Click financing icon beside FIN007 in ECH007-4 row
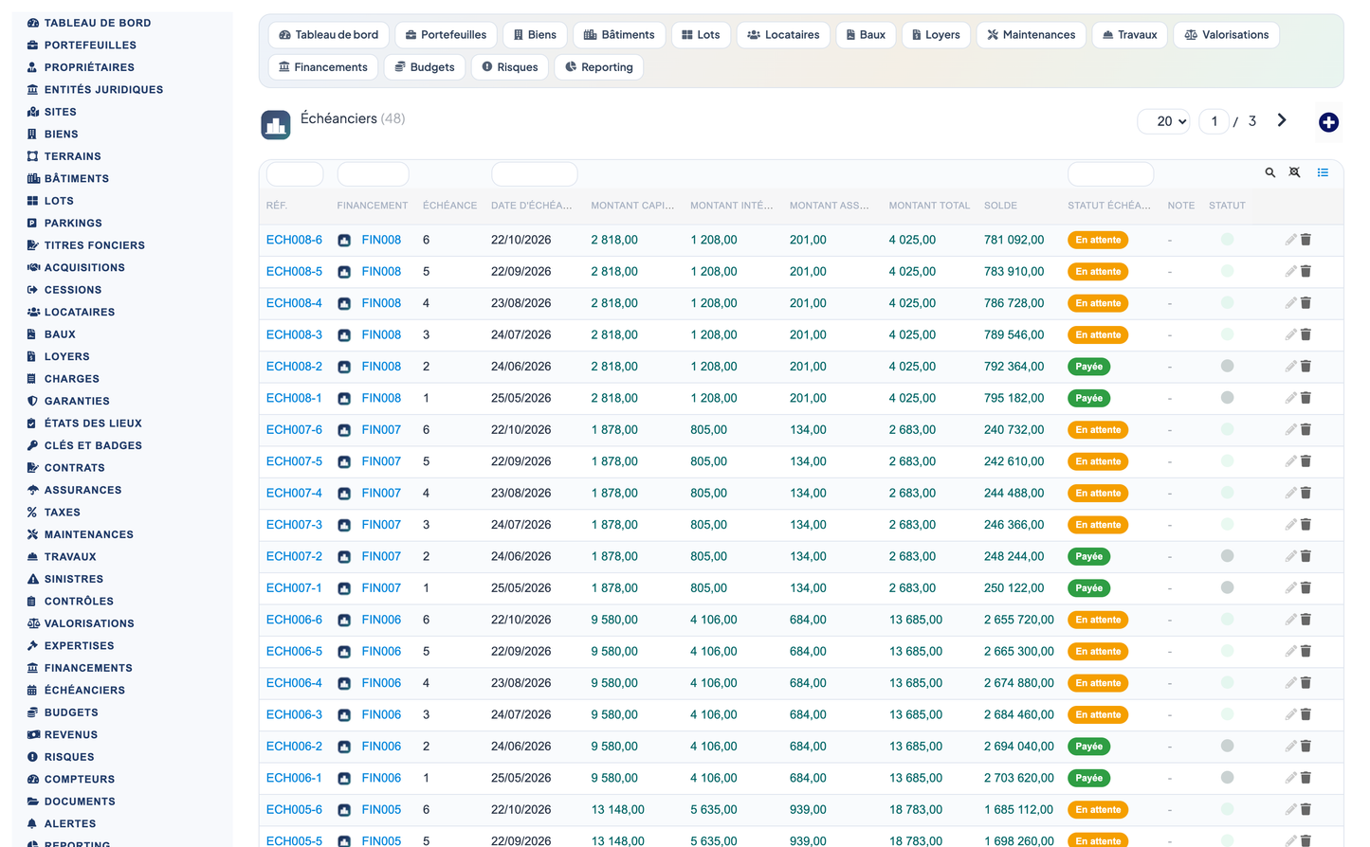Screen dimensions: 1370x847 point(344,494)
